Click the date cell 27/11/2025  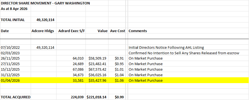pos(10,64)
